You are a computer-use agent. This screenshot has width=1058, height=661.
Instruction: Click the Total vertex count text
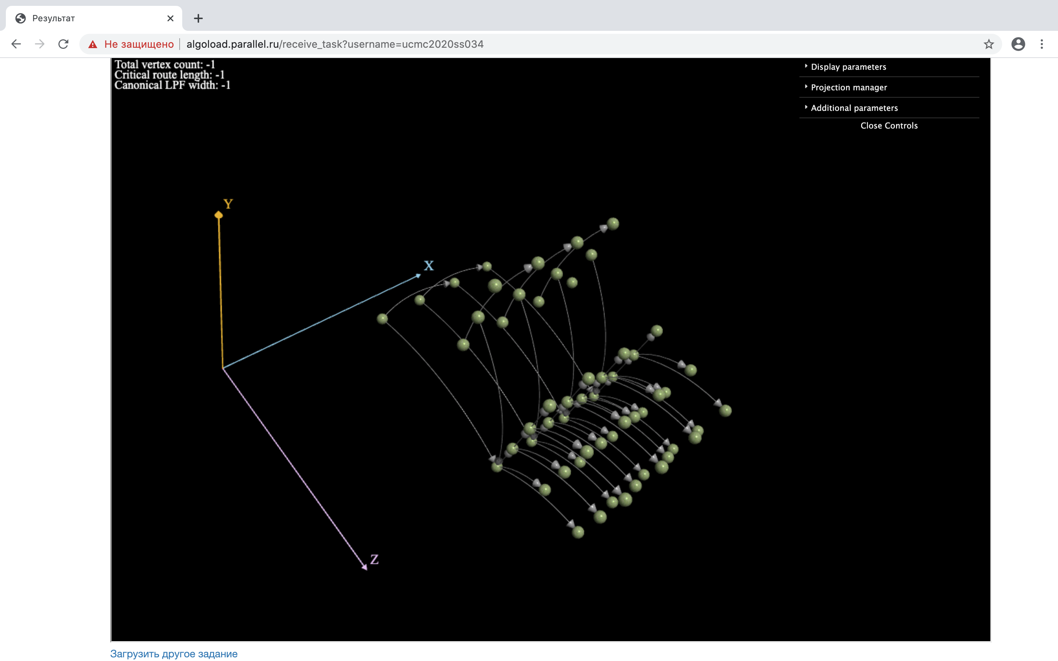pos(164,65)
